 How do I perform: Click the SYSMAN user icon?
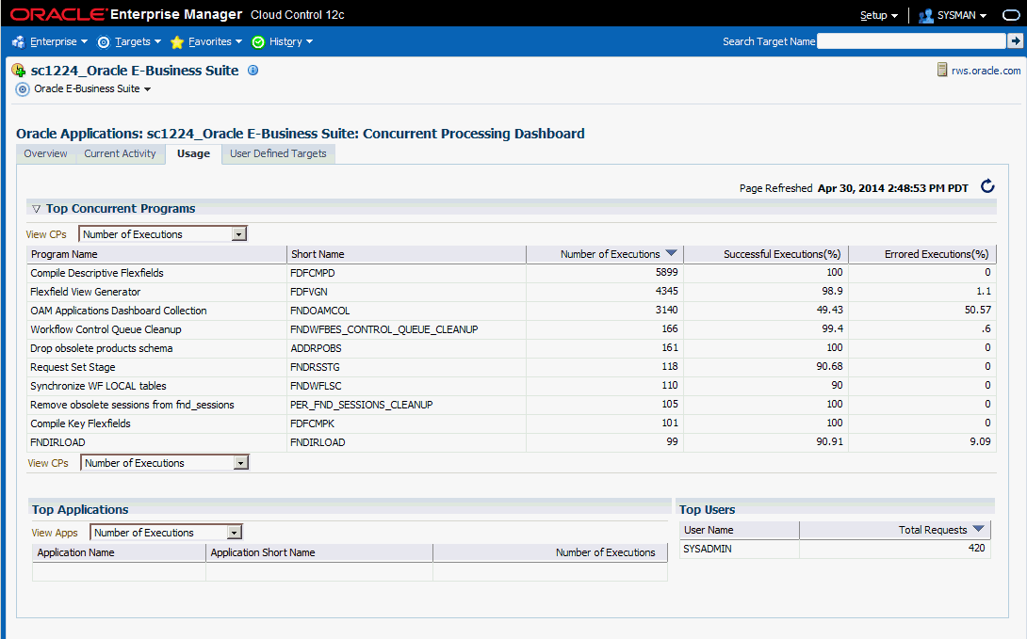925,16
